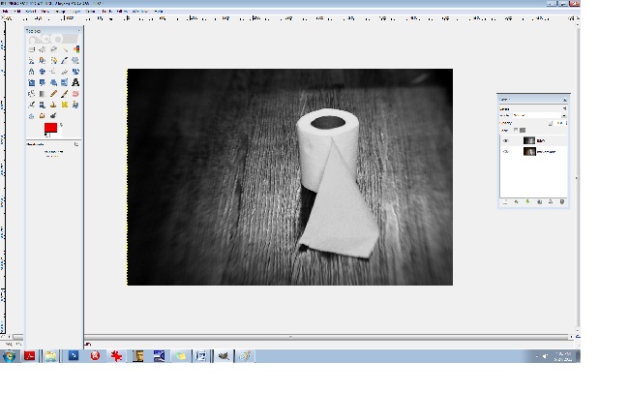Choose the Bucket Fill tool

click(32, 94)
